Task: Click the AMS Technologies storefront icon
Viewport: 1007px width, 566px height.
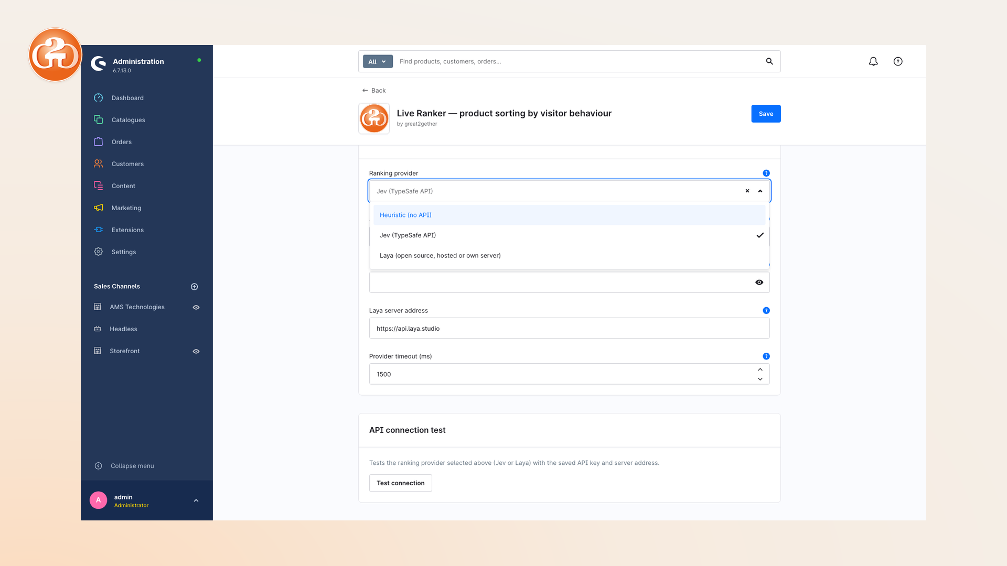Action: point(98,307)
